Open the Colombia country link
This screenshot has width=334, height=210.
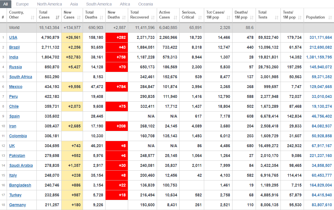[18, 136]
